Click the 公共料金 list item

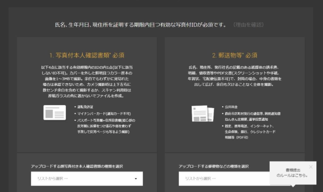pyautogui.click(x=231, y=107)
